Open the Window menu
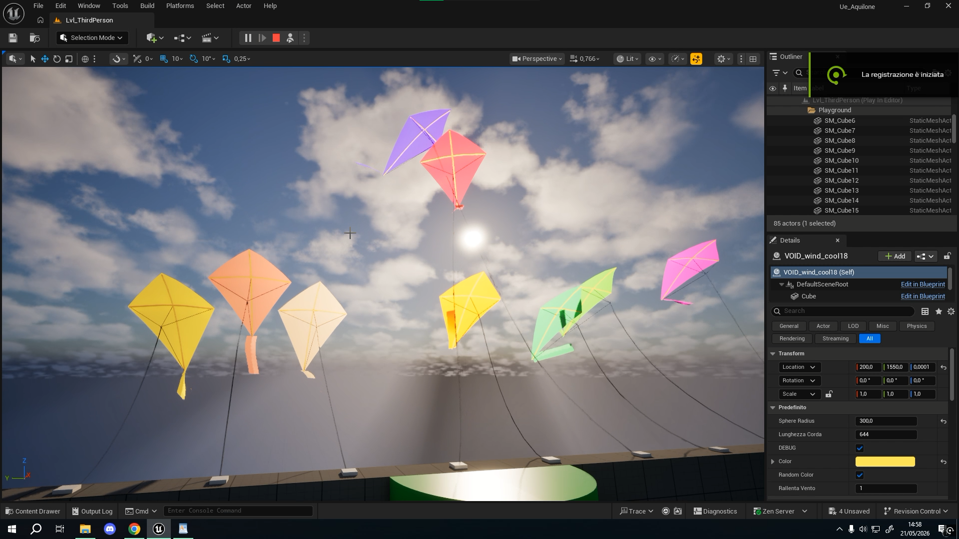This screenshot has height=539, width=959. click(89, 6)
